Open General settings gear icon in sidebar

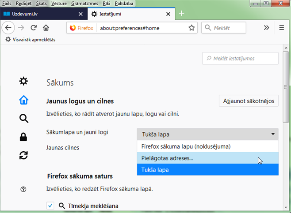(23, 81)
